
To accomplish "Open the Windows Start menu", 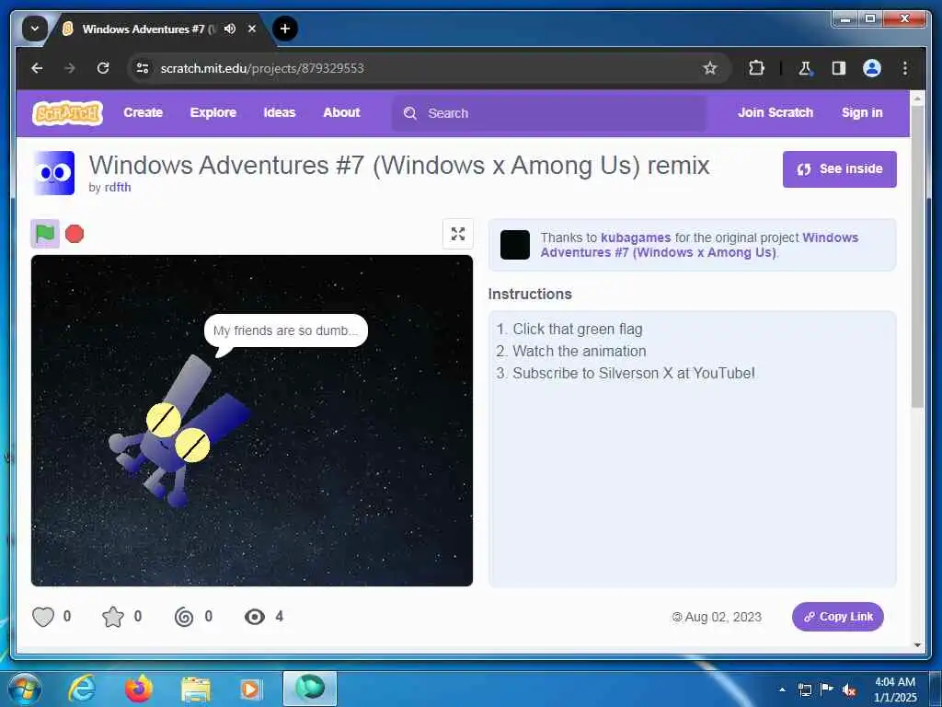I will point(25,689).
